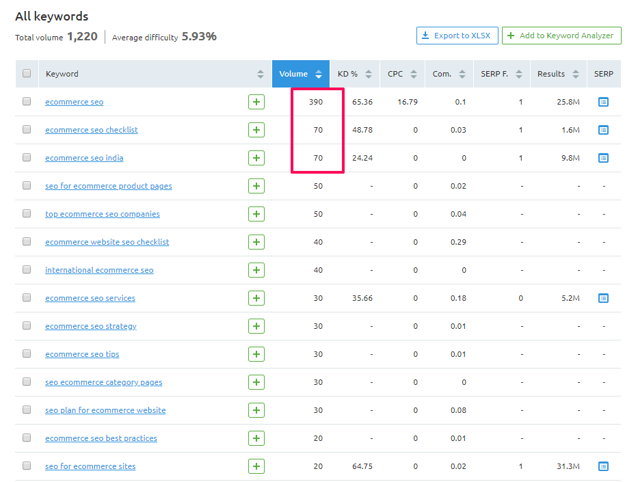Open 'seo for ecommerce product pages' link
This screenshot has width=638, height=482.
[109, 186]
